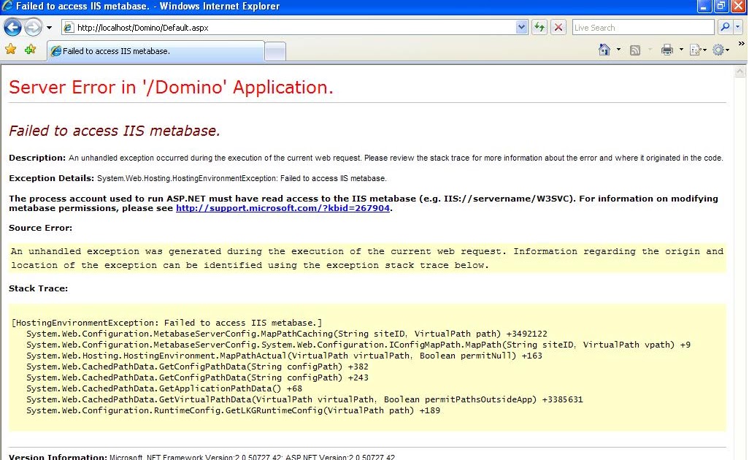
Task: Open the Tools gear menu
Action: pos(721,50)
